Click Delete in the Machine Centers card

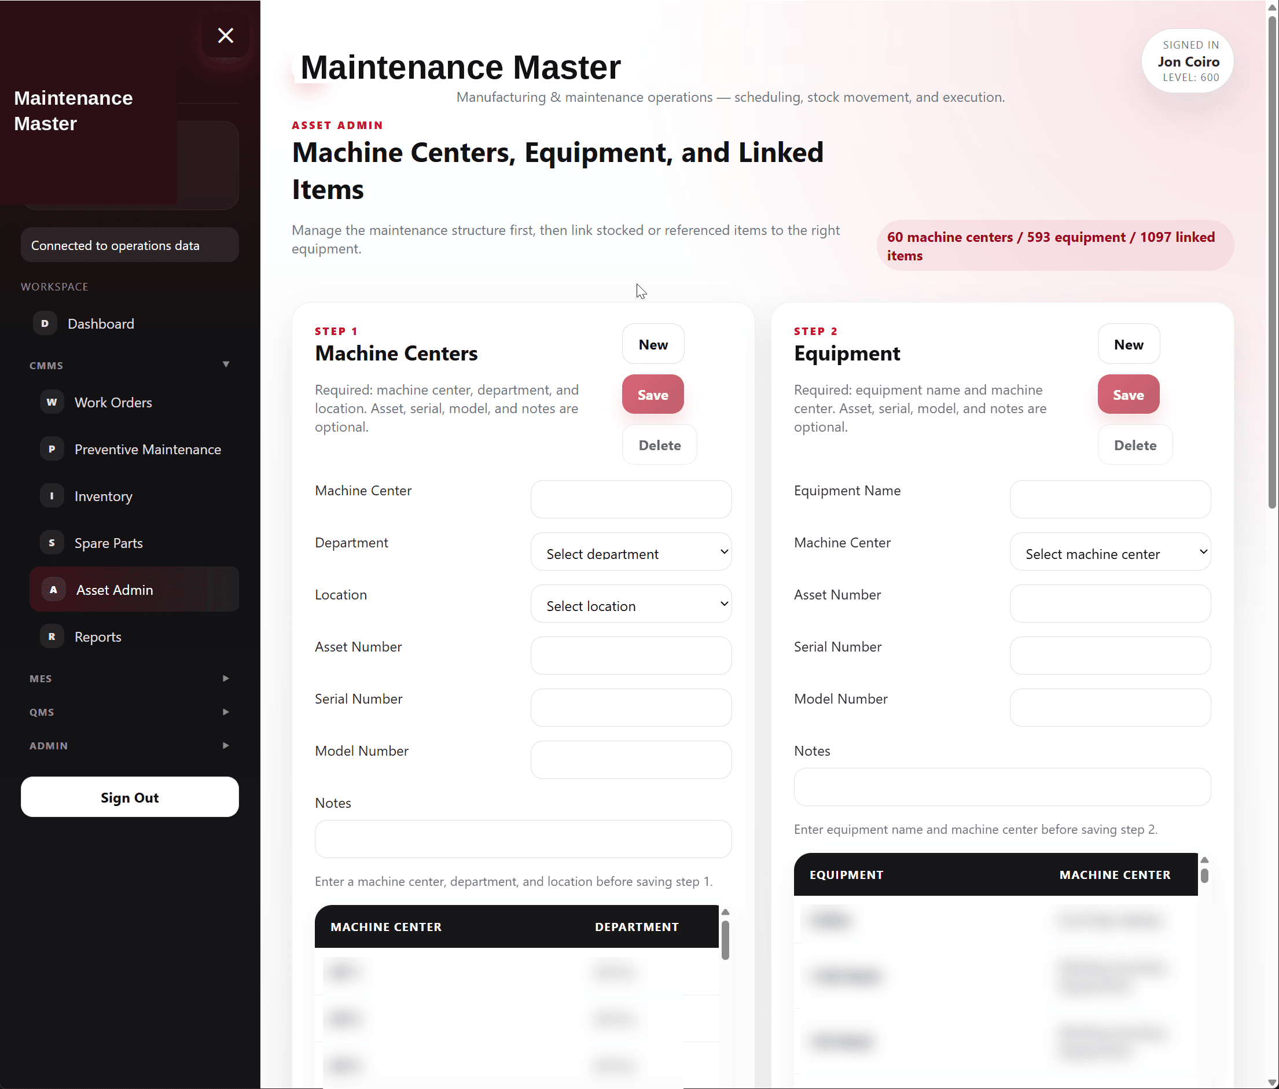(659, 445)
